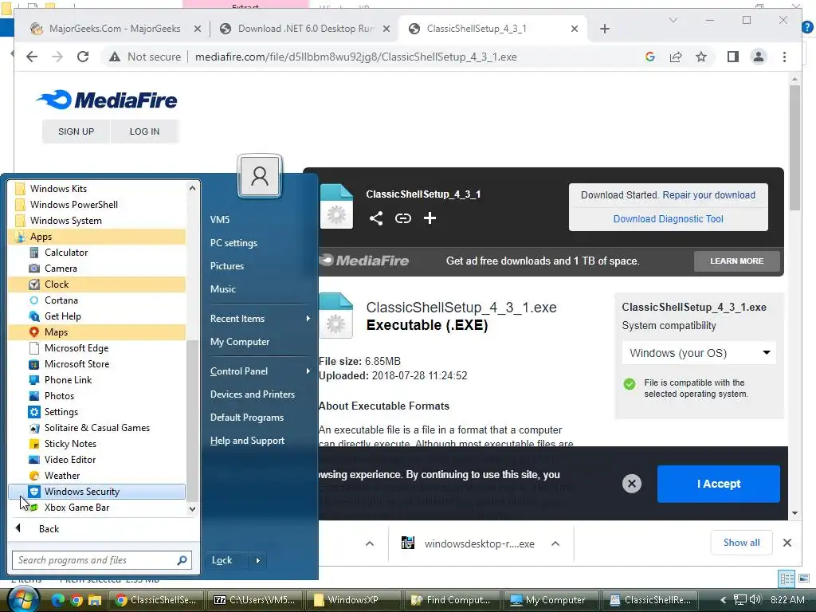Image resolution: width=816 pixels, height=612 pixels.
Task: Open Windows Security
Action: pyautogui.click(x=96, y=492)
